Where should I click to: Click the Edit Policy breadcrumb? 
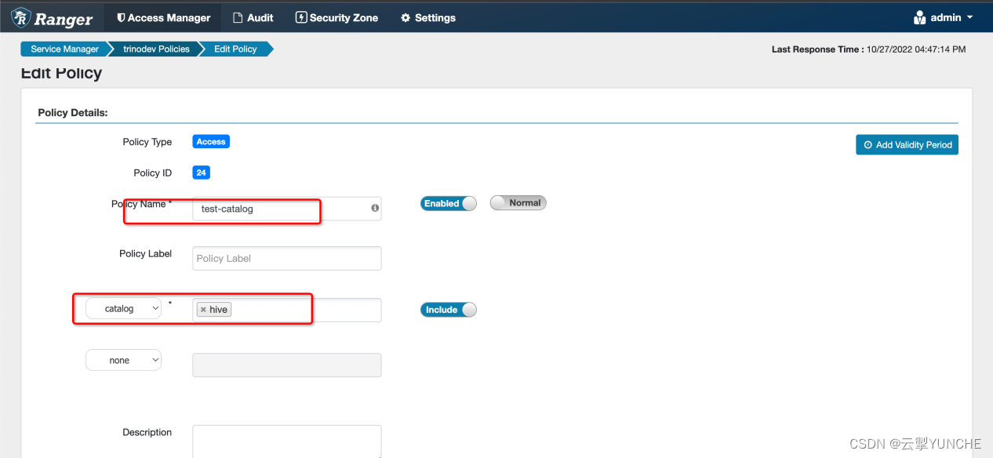235,49
